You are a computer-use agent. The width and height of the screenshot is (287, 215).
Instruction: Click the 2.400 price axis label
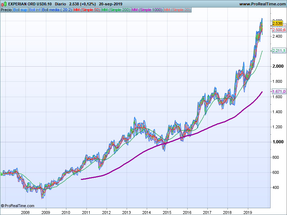(277, 36)
